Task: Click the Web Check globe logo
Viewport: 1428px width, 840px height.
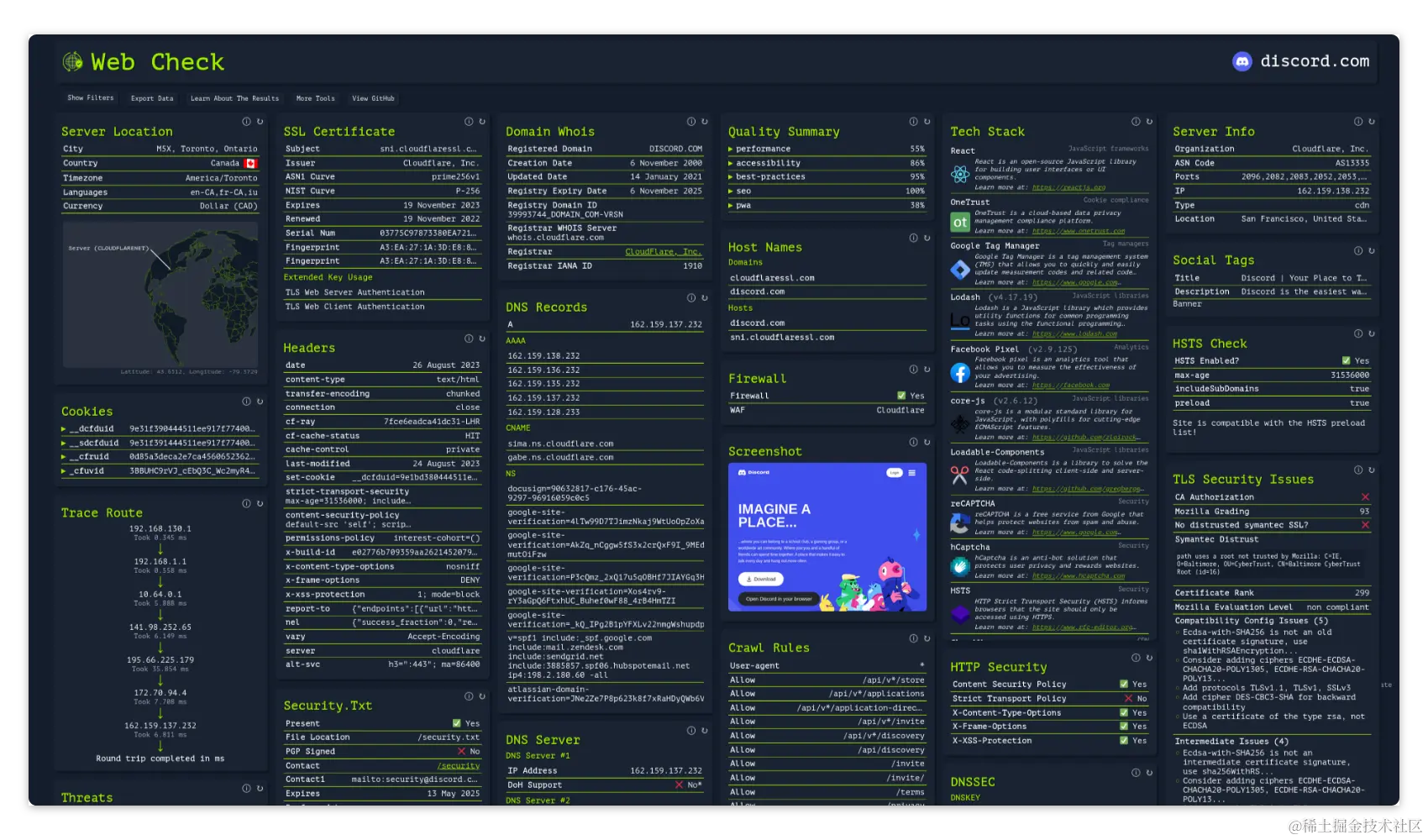Action: tap(73, 61)
